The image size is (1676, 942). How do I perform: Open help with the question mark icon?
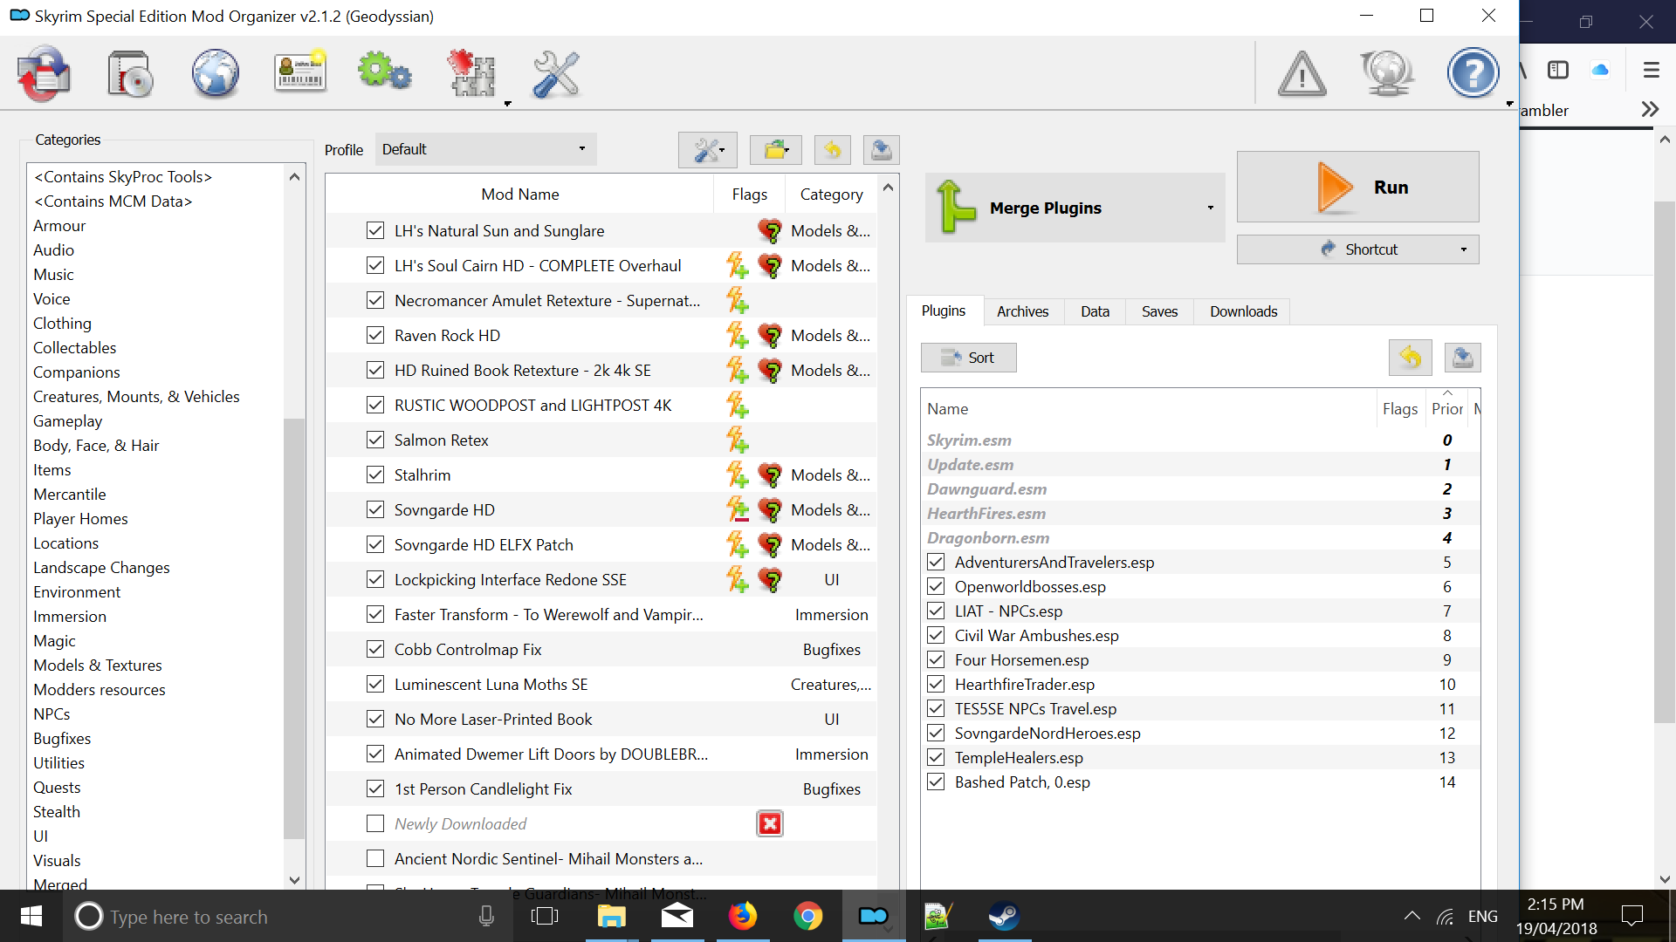click(x=1473, y=72)
